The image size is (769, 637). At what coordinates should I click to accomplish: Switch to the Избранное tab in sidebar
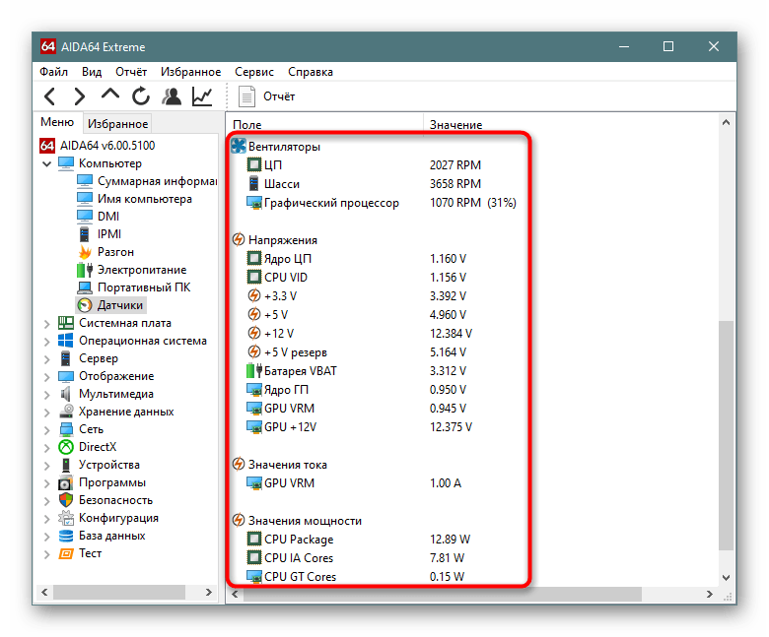[117, 124]
